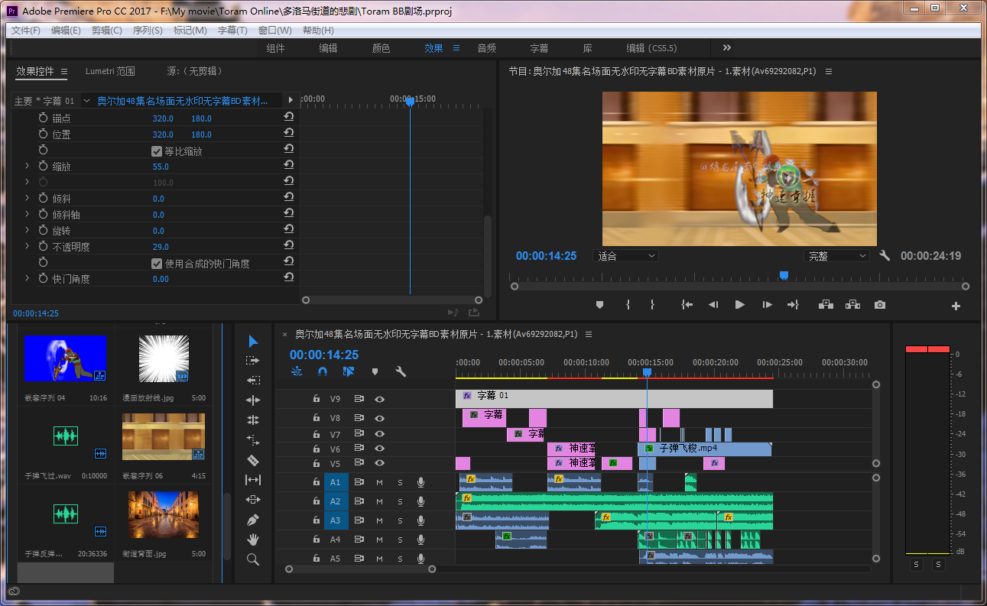Solo the A3 audio track
Screen dimensions: 987x606
[x=400, y=520]
